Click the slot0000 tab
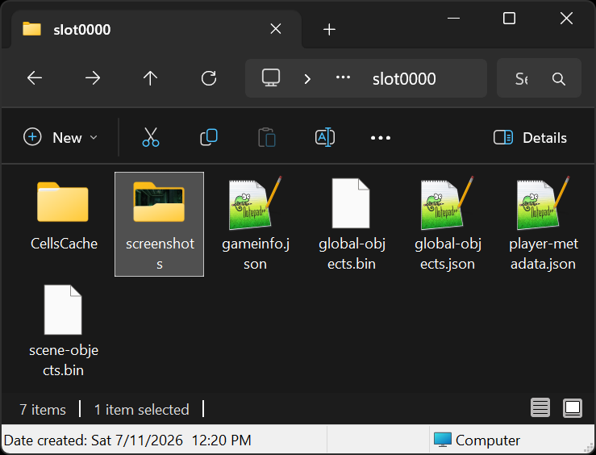596x455 pixels. coord(156,29)
